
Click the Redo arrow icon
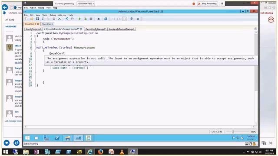pos(73,19)
